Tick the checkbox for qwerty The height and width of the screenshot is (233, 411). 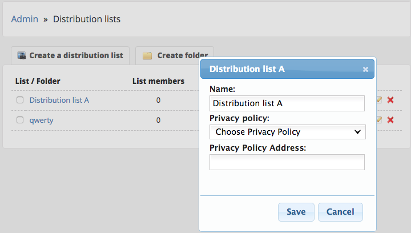[20, 120]
